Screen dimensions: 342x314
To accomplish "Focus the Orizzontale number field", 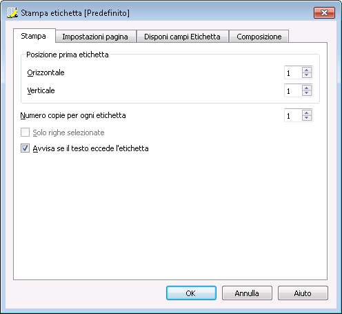I will 293,72.
